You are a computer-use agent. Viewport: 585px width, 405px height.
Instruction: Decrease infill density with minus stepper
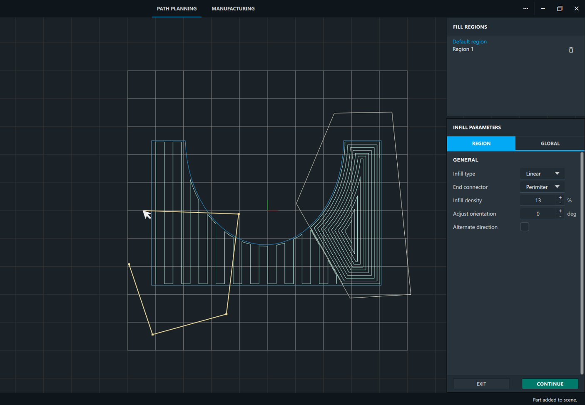[560, 203]
